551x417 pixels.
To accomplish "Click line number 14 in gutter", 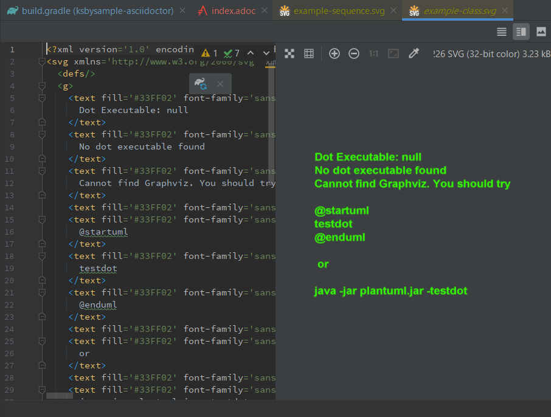I will (10, 208).
